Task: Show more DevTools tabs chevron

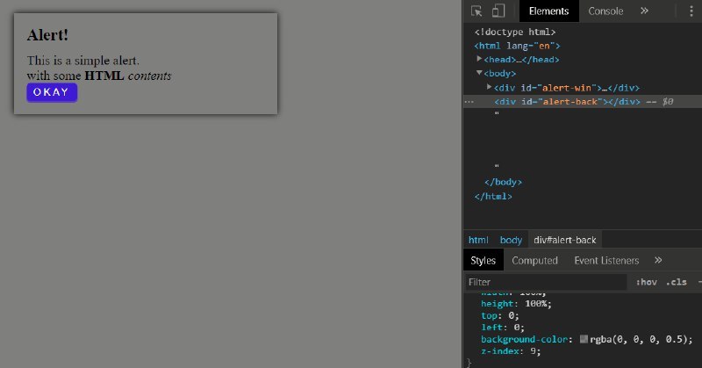Action: click(644, 11)
